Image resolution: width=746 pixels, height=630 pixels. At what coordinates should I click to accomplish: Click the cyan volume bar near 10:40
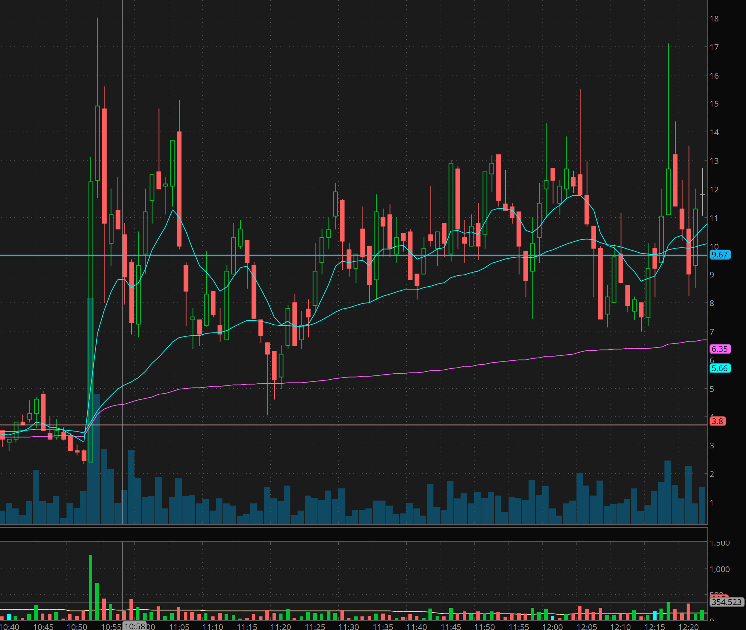pyautogui.click(x=9, y=617)
